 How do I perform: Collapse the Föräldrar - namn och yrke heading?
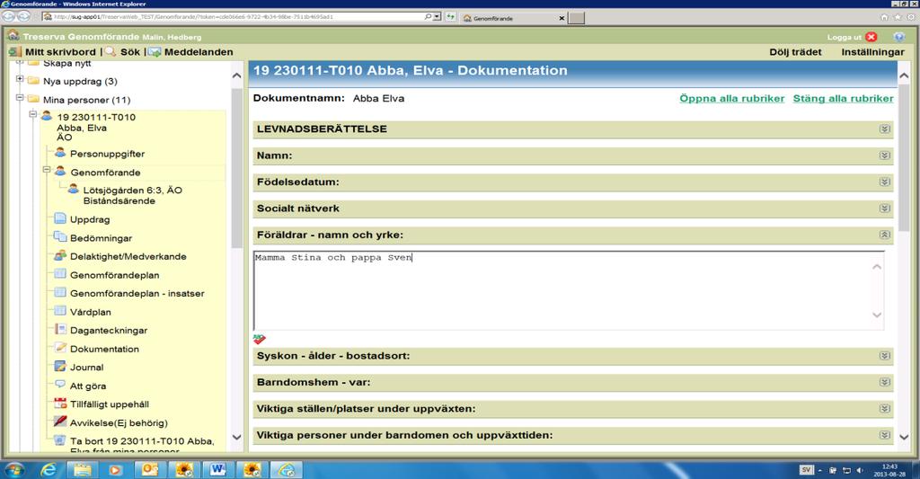[885, 235]
